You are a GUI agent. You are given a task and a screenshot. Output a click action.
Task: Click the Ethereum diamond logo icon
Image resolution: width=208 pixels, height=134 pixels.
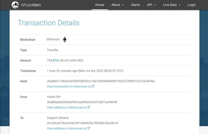65,39
